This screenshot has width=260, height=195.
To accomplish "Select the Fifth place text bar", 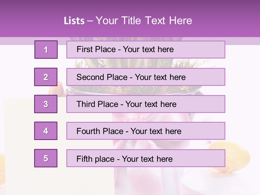I will (146, 158).
